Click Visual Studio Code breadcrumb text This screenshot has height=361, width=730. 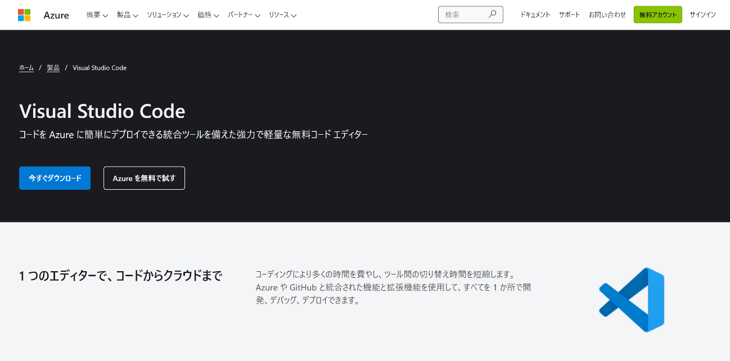click(100, 67)
